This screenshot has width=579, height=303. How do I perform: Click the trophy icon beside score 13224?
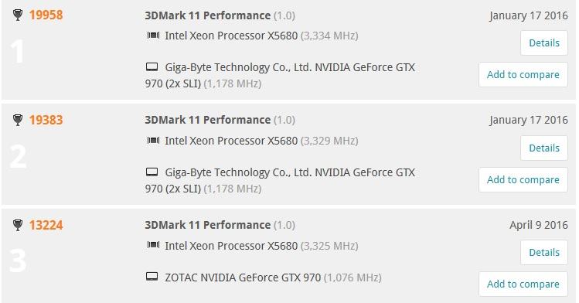(x=17, y=225)
